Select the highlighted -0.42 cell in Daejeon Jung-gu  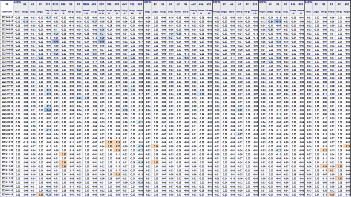point(278,22)
